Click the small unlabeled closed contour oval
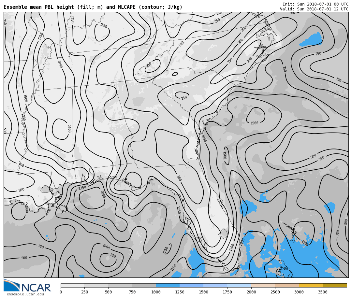This screenshot has height=298, width=352. [175, 74]
